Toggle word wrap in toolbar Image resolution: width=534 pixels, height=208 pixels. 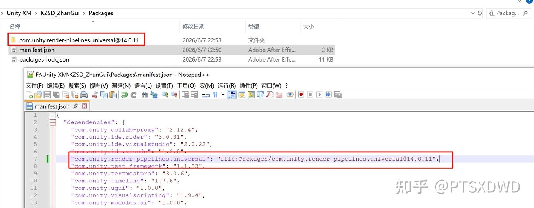pyautogui.click(x=205, y=95)
